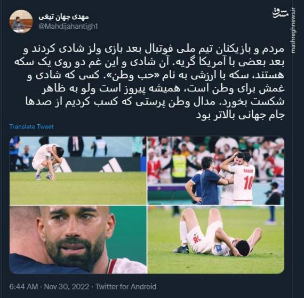Open photo of number 10 player hugging
Viewport: 304px width, 298px height.
tap(216, 170)
